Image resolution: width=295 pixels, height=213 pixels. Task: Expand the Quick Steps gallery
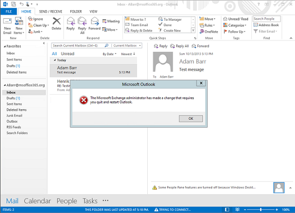pos(193,30)
